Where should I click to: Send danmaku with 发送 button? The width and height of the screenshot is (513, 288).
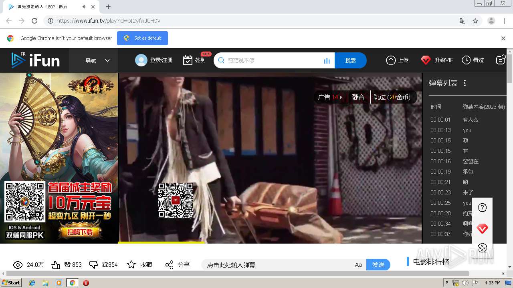pos(378,265)
